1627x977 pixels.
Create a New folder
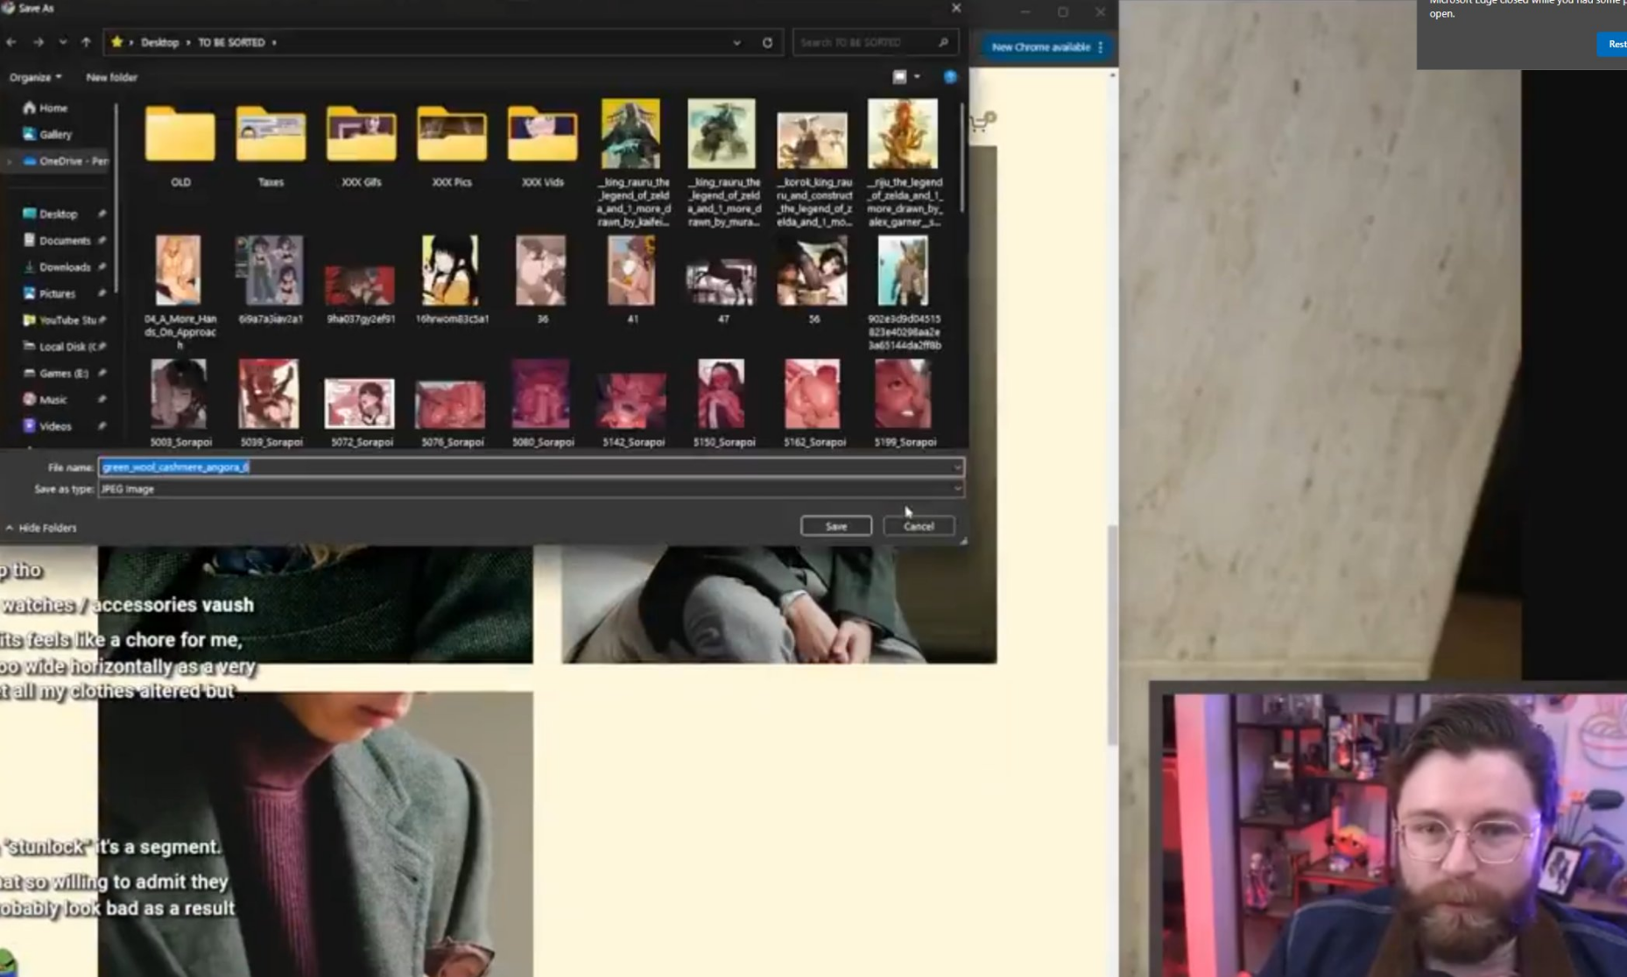[111, 77]
